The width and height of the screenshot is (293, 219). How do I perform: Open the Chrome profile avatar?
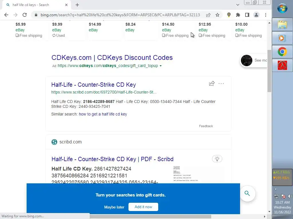(x=256, y=15)
